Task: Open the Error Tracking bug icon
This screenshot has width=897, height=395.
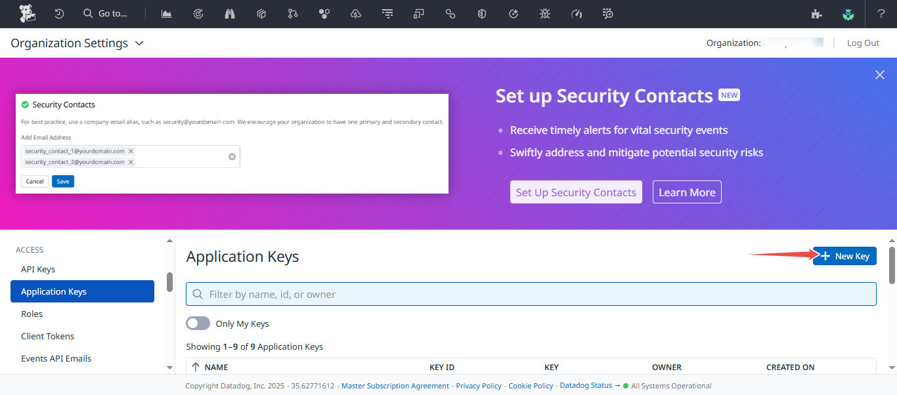Action: point(544,13)
